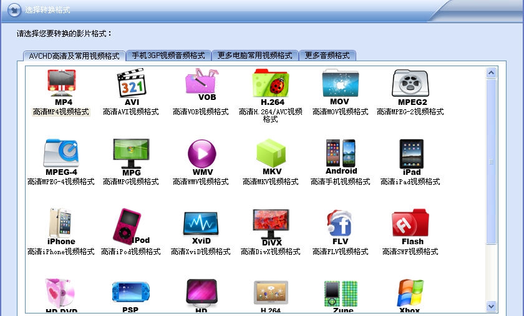Select the MP4 format icon
The image size is (524, 316).
coord(61,87)
